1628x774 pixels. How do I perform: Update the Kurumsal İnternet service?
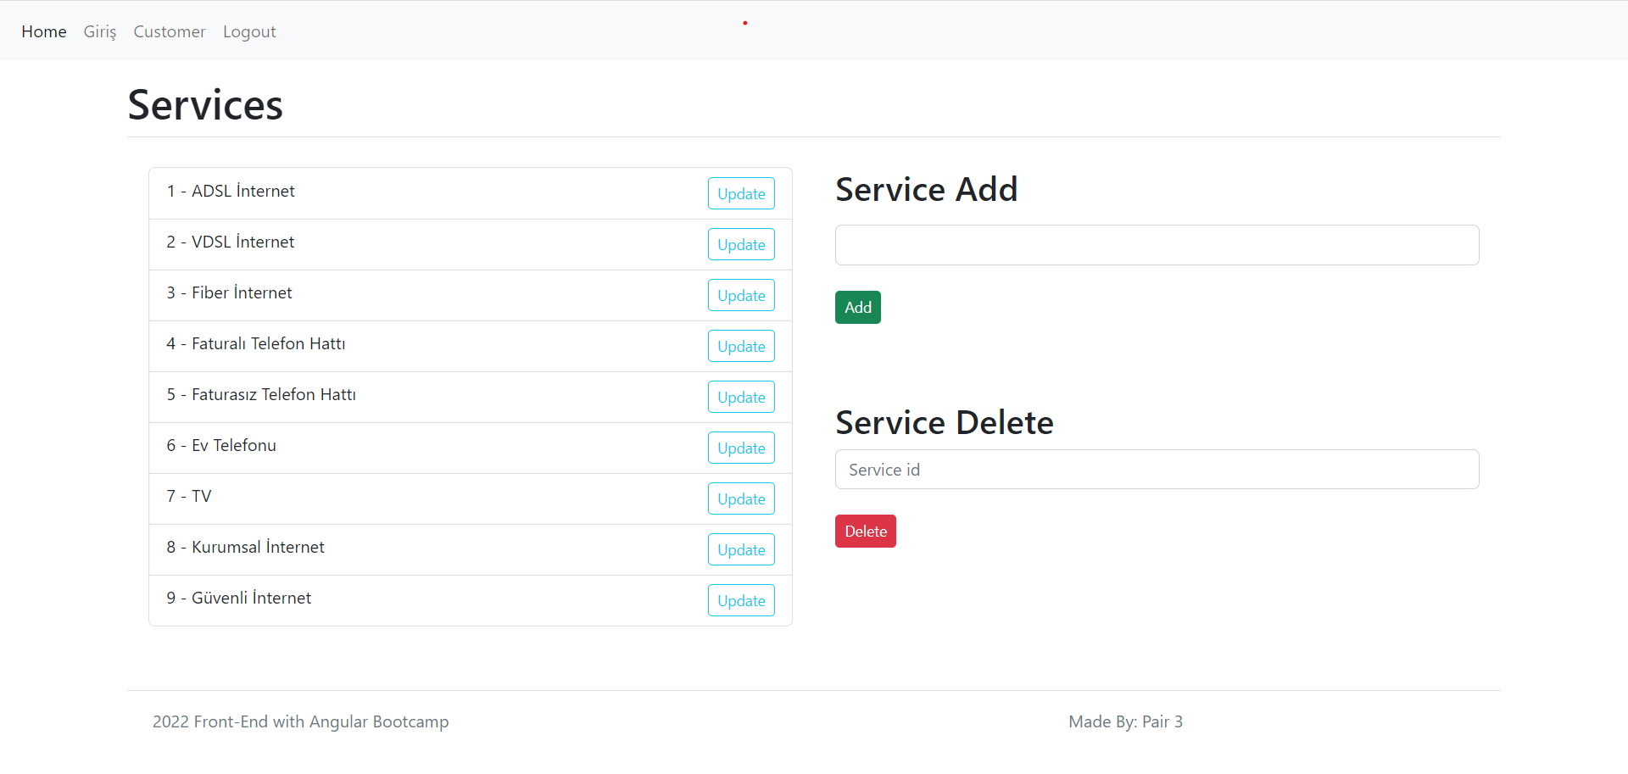[741, 549]
